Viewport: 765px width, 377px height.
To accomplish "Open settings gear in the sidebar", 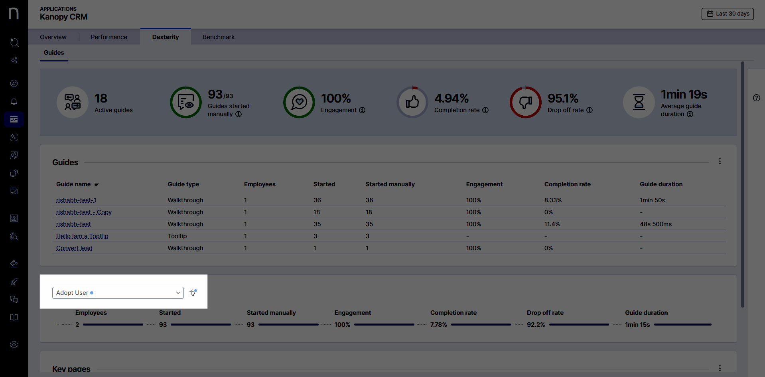I will pyautogui.click(x=14, y=345).
